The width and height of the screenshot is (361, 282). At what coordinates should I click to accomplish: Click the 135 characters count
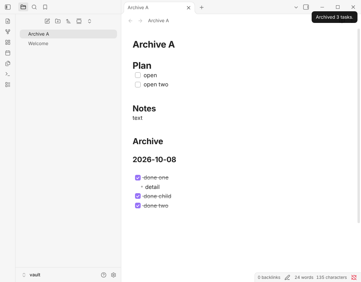(x=331, y=277)
